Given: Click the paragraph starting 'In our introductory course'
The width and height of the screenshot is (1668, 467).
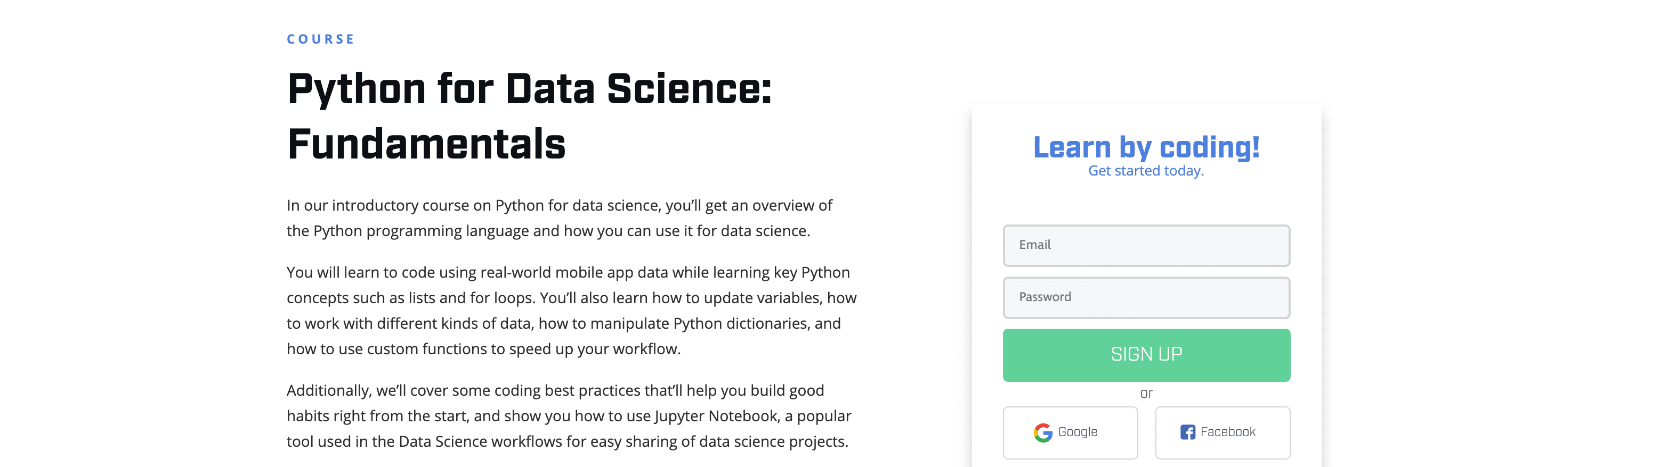Looking at the screenshot, I should [560, 218].
